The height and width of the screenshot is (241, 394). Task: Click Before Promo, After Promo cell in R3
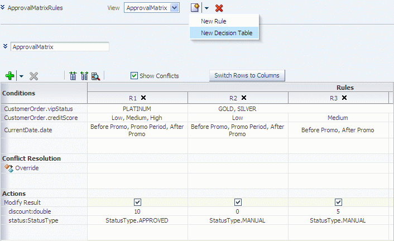point(338,130)
